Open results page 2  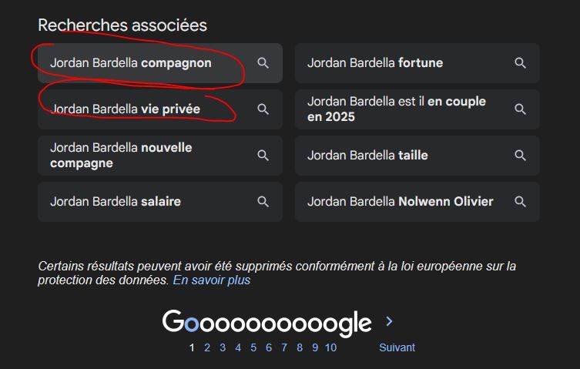point(207,347)
